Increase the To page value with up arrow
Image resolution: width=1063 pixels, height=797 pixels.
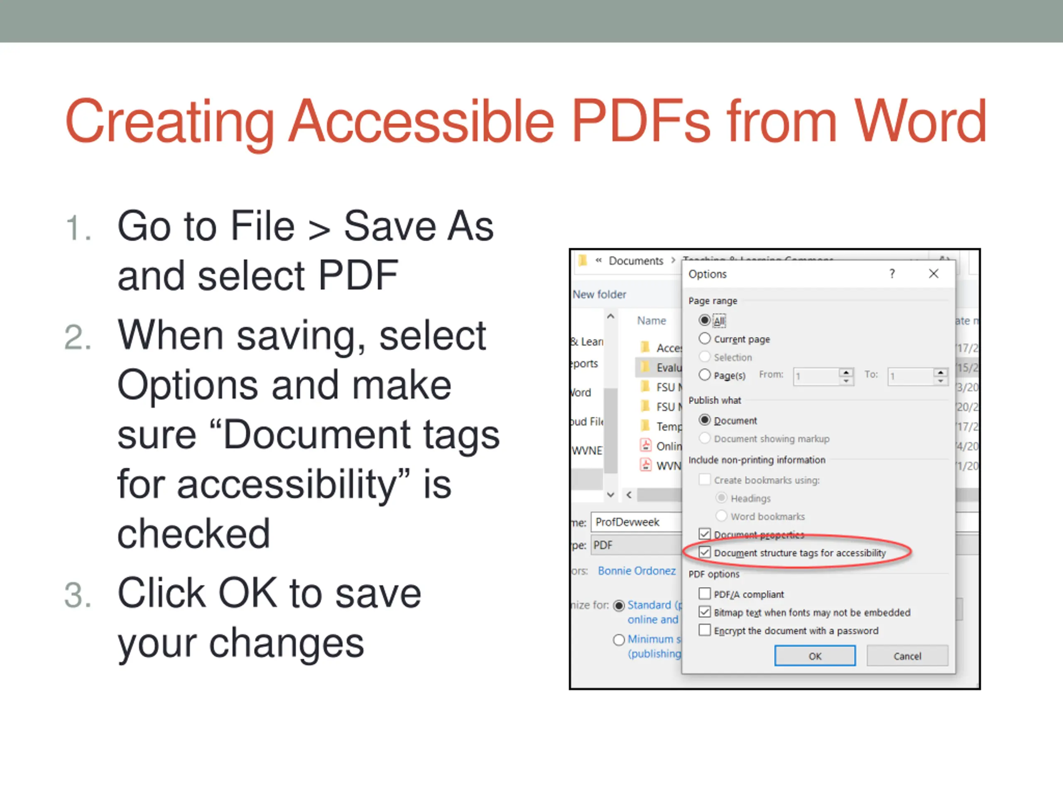941,372
